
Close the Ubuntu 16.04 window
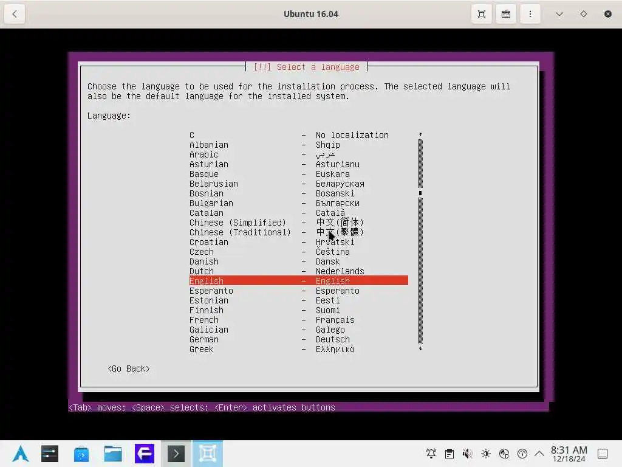click(607, 14)
